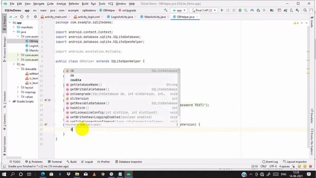Open the AVD Manager device icon
This screenshot has width=316, height=178.
[x=291, y=10]
